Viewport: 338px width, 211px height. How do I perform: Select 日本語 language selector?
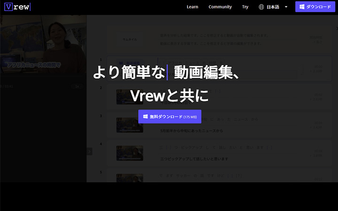coord(273,7)
